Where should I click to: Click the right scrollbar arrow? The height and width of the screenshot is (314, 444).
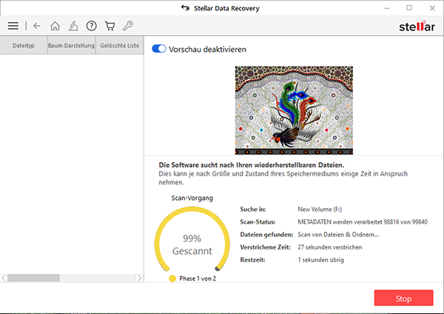tap(138, 278)
